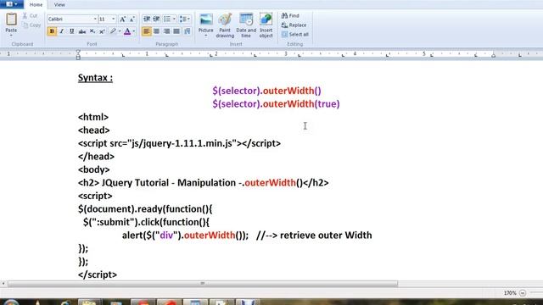Click the horizontal scrollbar left arrow

[x=3, y=284]
